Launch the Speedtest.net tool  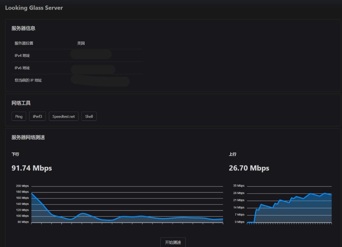tap(63, 117)
